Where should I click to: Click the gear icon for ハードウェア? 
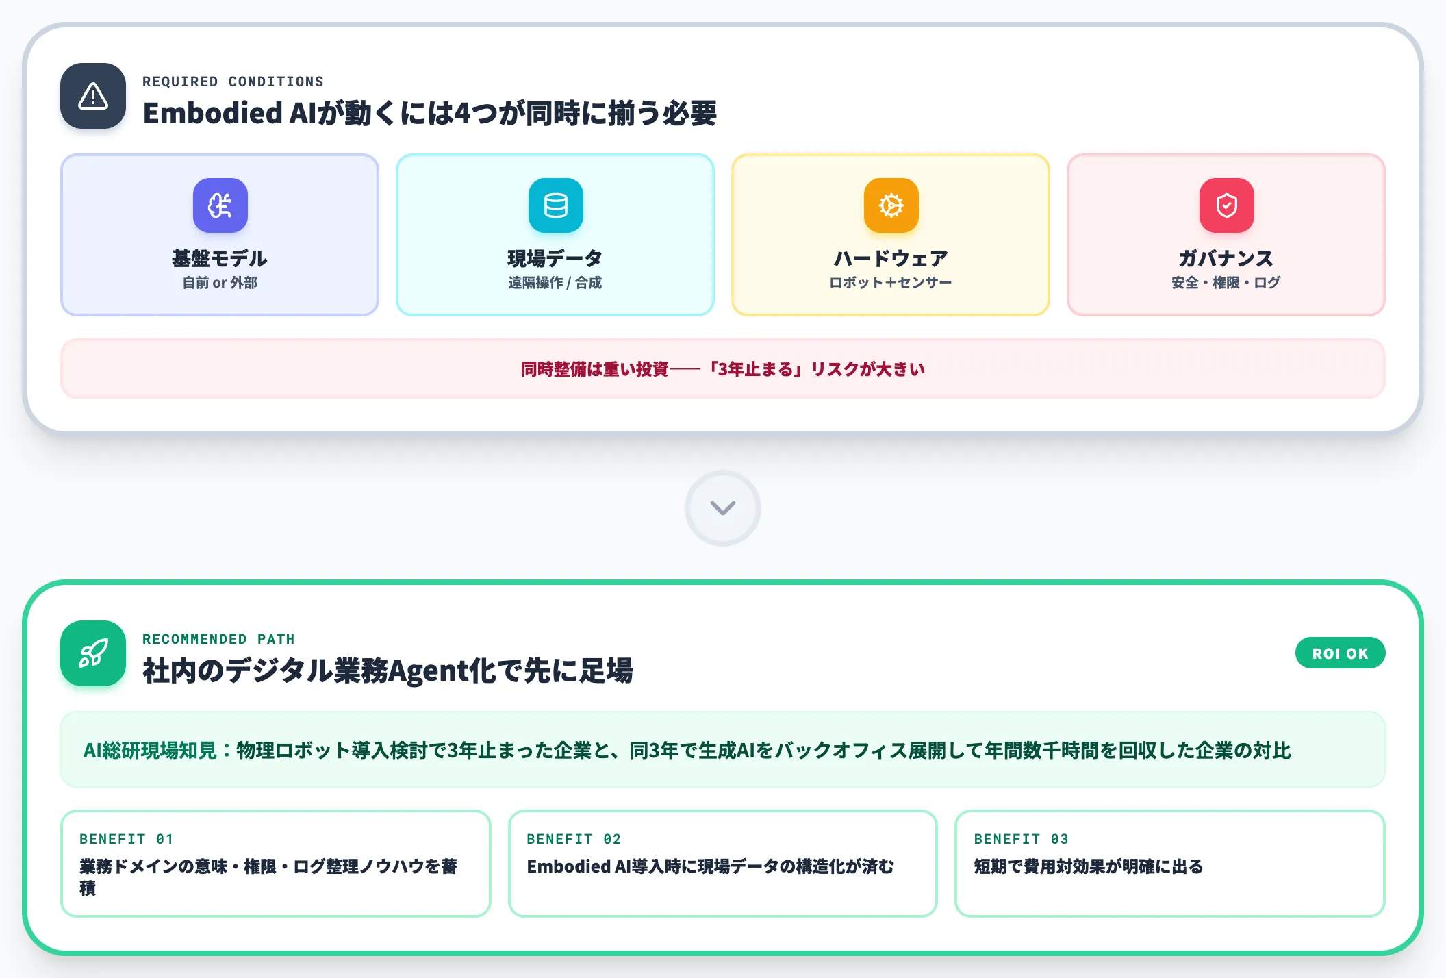click(891, 205)
